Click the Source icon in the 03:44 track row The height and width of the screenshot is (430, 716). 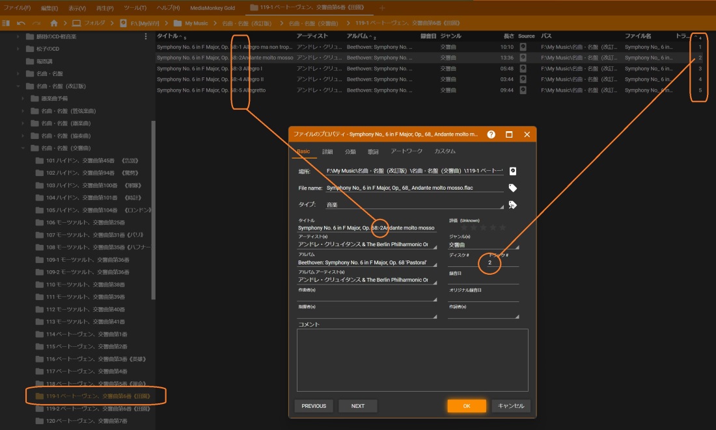[x=523, y=79]
